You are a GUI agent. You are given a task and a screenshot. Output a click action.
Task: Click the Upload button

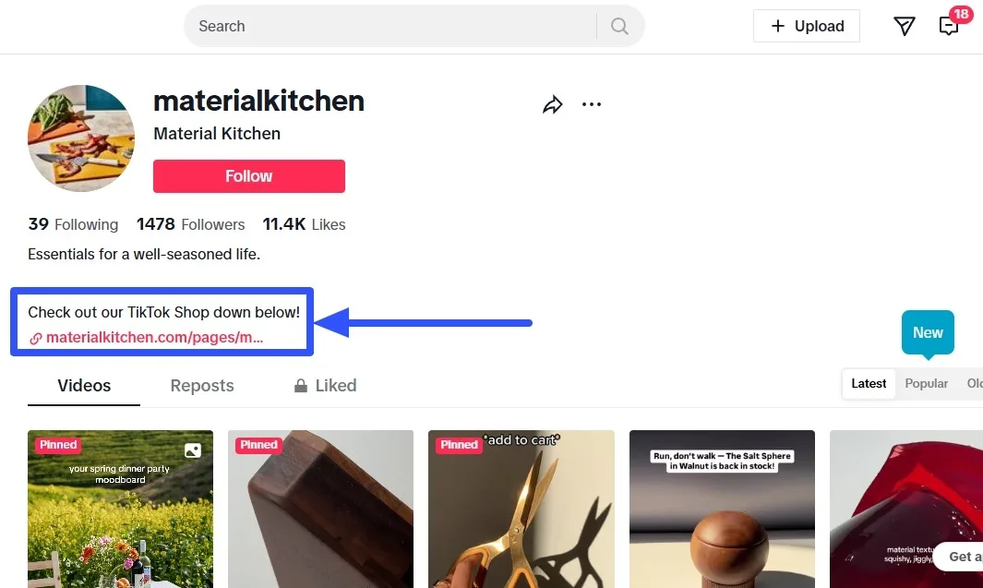coord(806,26)
